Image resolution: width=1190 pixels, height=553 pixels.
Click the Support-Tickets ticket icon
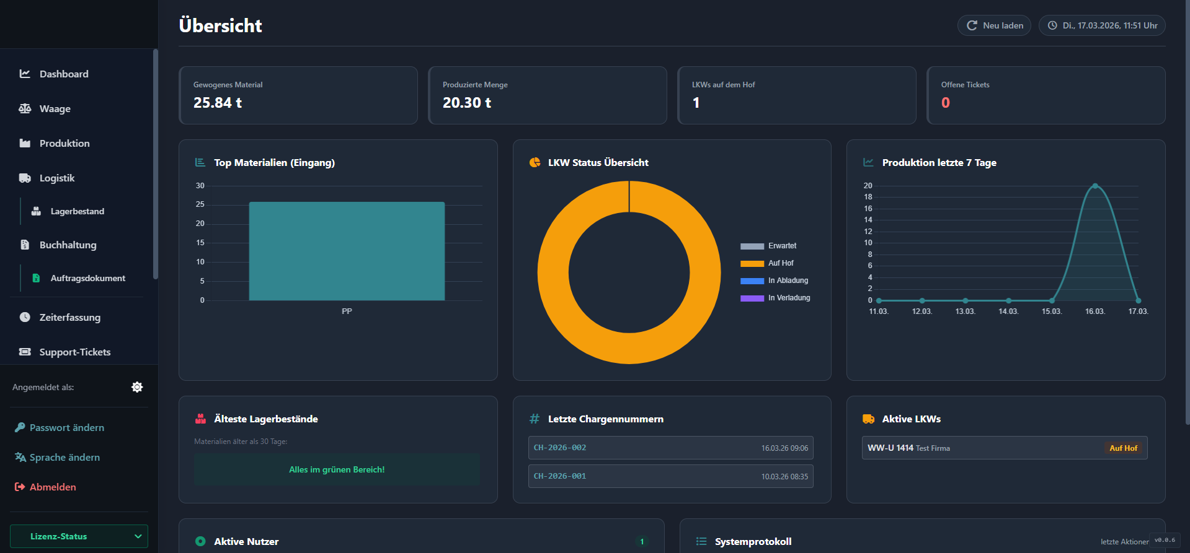click(25, 352)
